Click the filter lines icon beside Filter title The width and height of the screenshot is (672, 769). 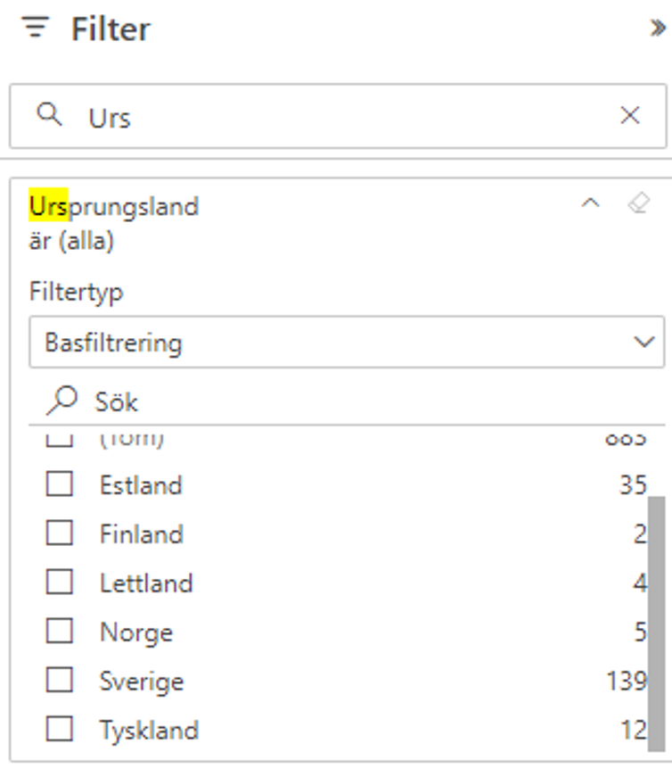(36, 27)
